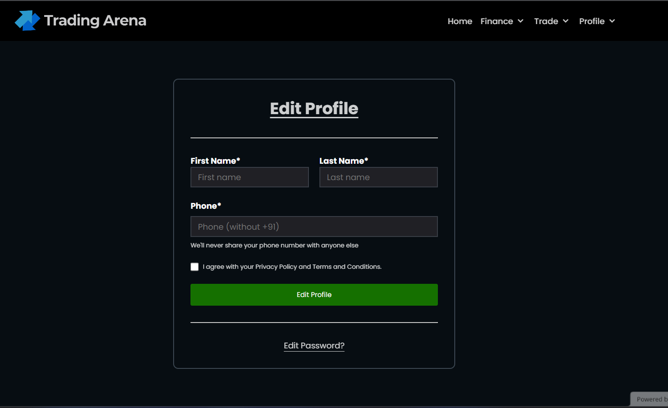This screenshot has height=408, width=668.
Task: Click the Last name input field
Action: click(x=378, y=177)
